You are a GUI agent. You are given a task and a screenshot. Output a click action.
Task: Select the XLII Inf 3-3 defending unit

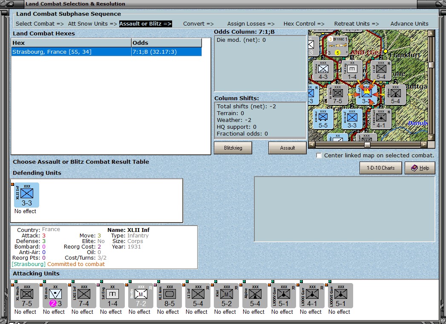pos(27,195)
